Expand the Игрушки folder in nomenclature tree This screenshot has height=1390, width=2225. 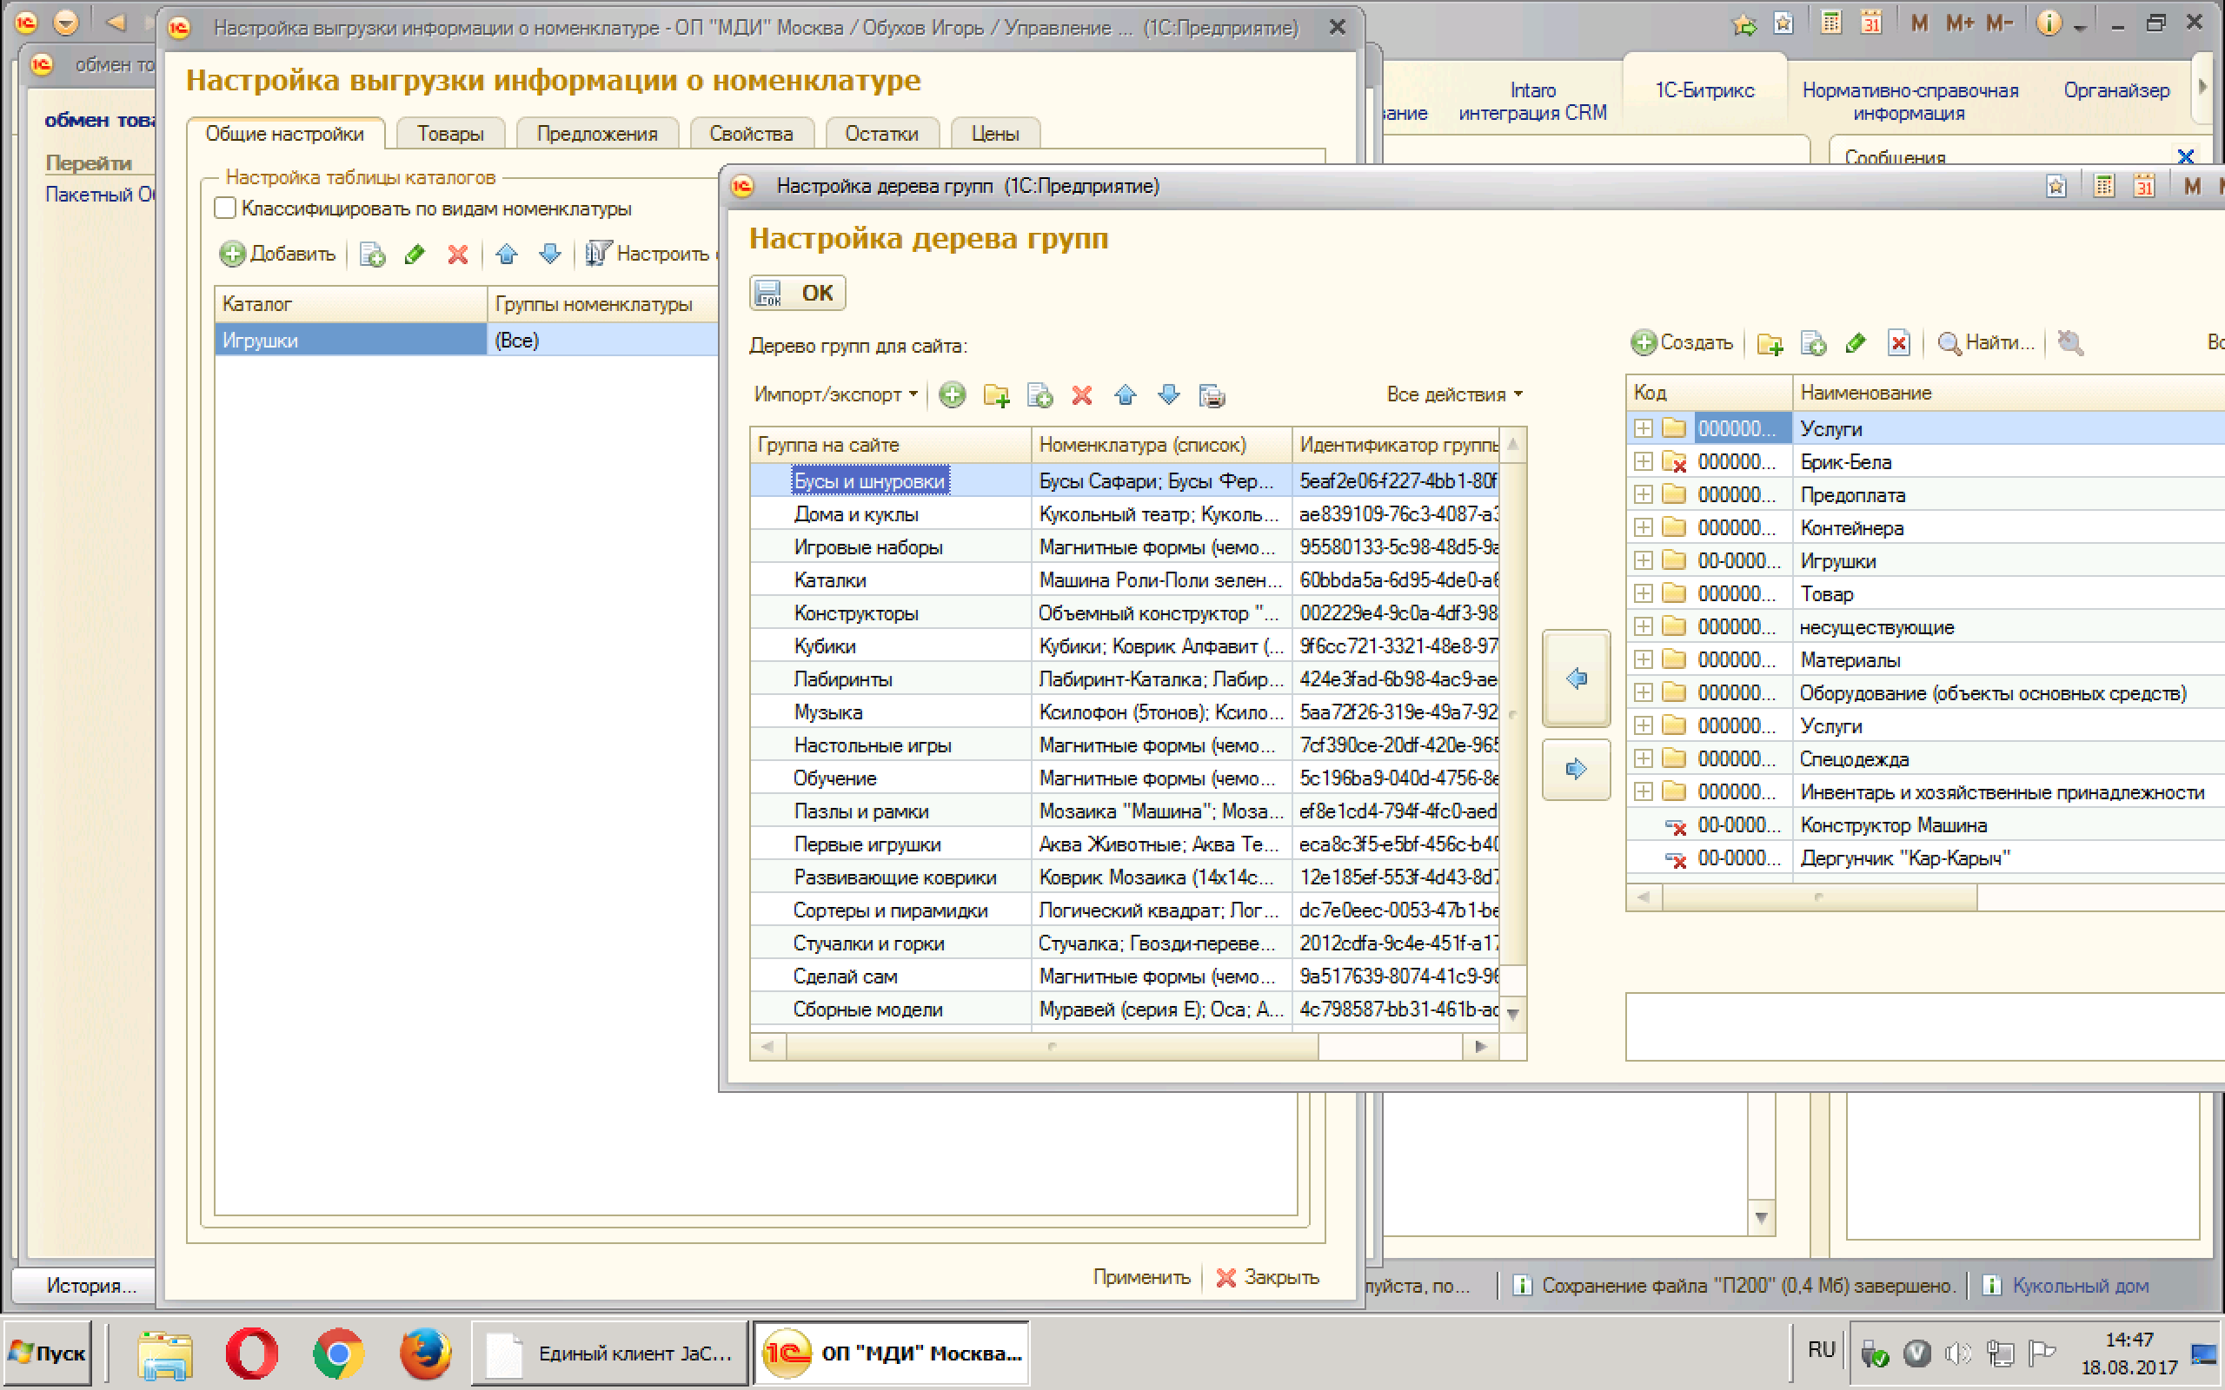[x=1643, y=561]
